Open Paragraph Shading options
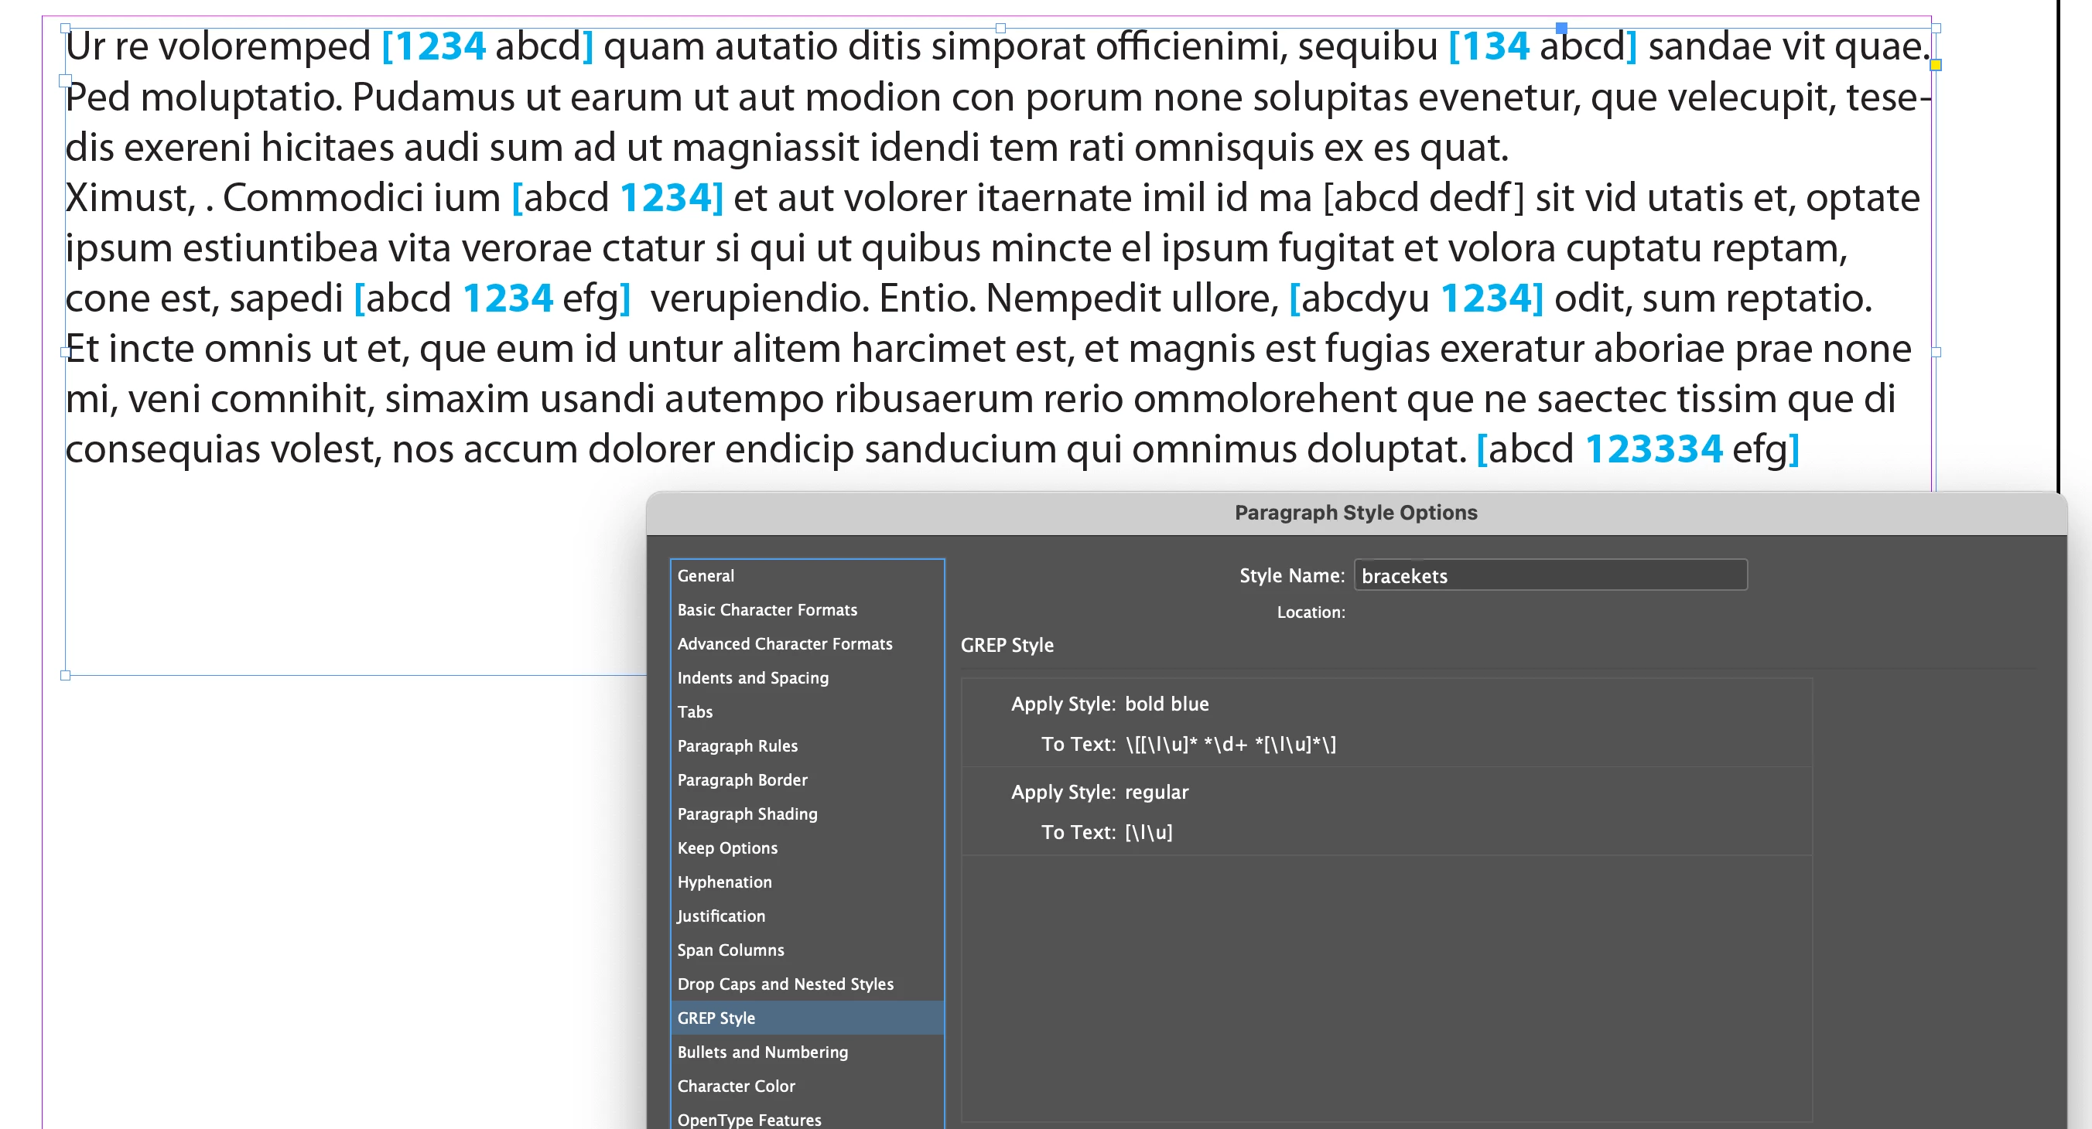 [747, 814]
